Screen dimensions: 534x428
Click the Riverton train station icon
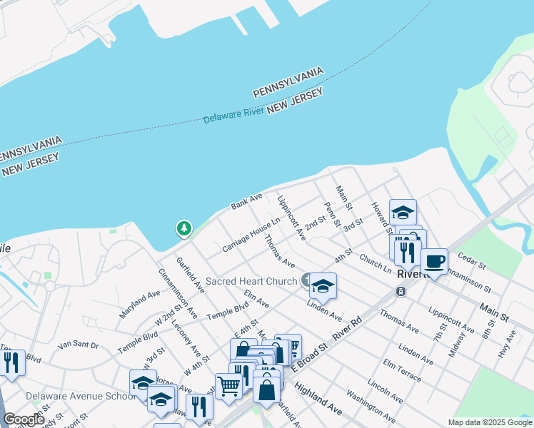(400, 291)
